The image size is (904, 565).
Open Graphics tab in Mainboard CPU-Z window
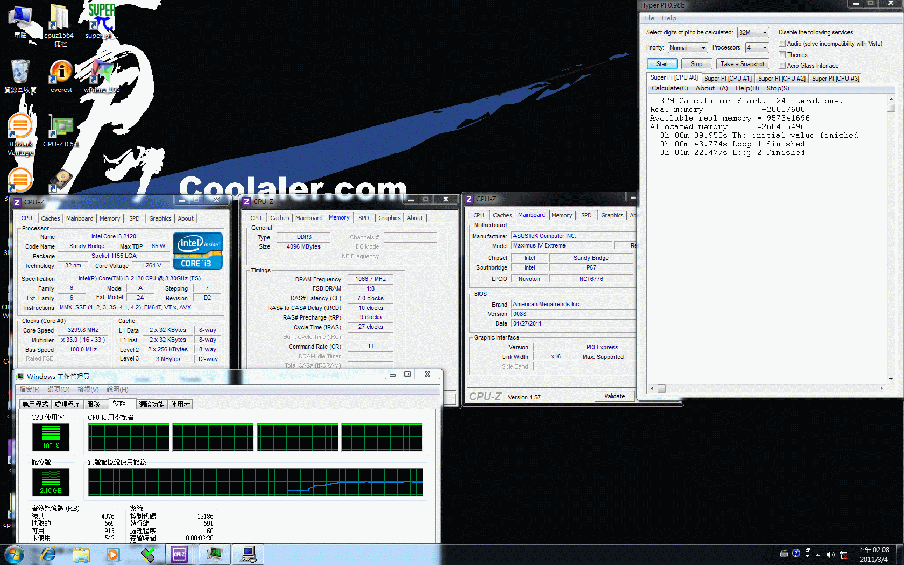click(612, 215)
